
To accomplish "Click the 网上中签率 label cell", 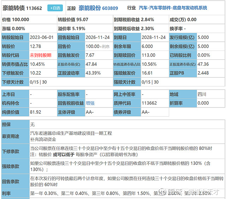I will tap(127, 94).
